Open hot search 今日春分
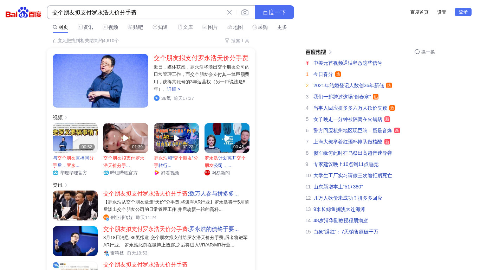The image size is (480, 270). pos(323,74)
